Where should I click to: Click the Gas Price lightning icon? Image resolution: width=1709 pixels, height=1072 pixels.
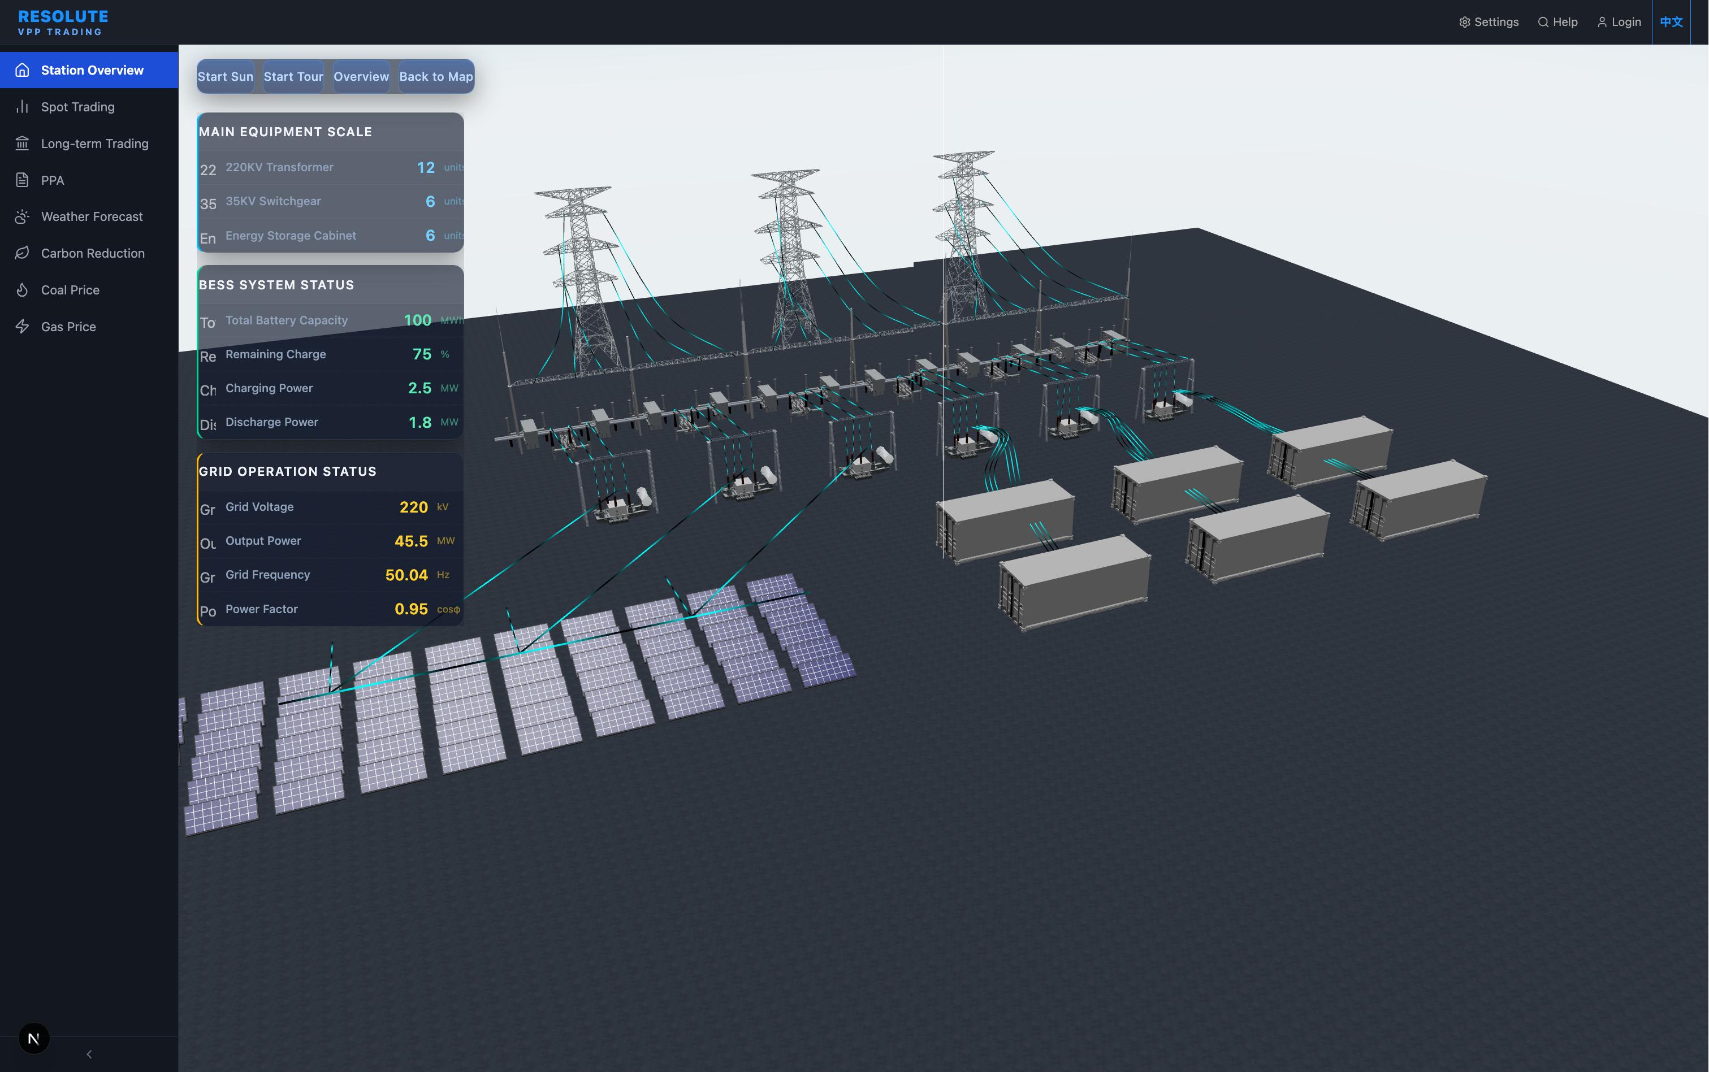(22, 326)
